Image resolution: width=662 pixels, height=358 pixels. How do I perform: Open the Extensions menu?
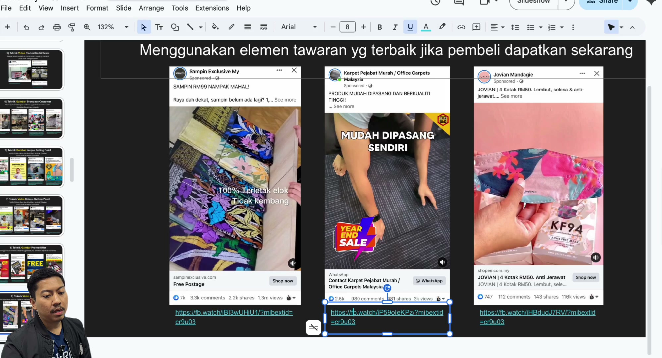212,8
